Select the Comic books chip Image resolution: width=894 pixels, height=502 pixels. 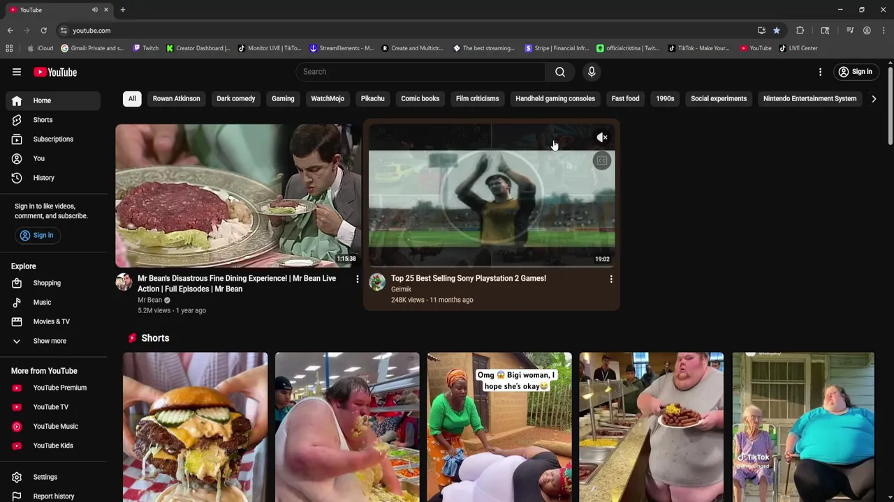[x=420, y=98]
